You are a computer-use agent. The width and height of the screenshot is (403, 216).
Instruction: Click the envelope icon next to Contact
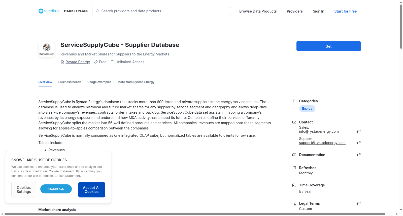(294, 122)
